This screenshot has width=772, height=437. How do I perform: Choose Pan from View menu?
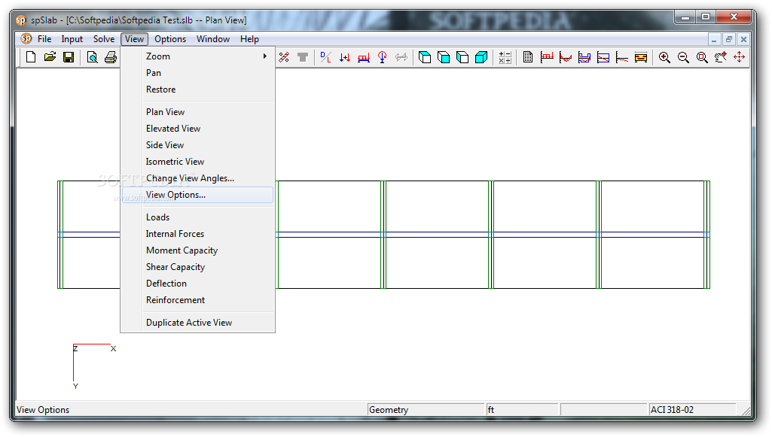click(x=197, y=73)
